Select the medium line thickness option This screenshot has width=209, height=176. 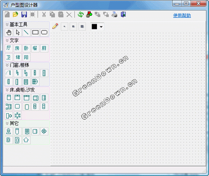73,26
